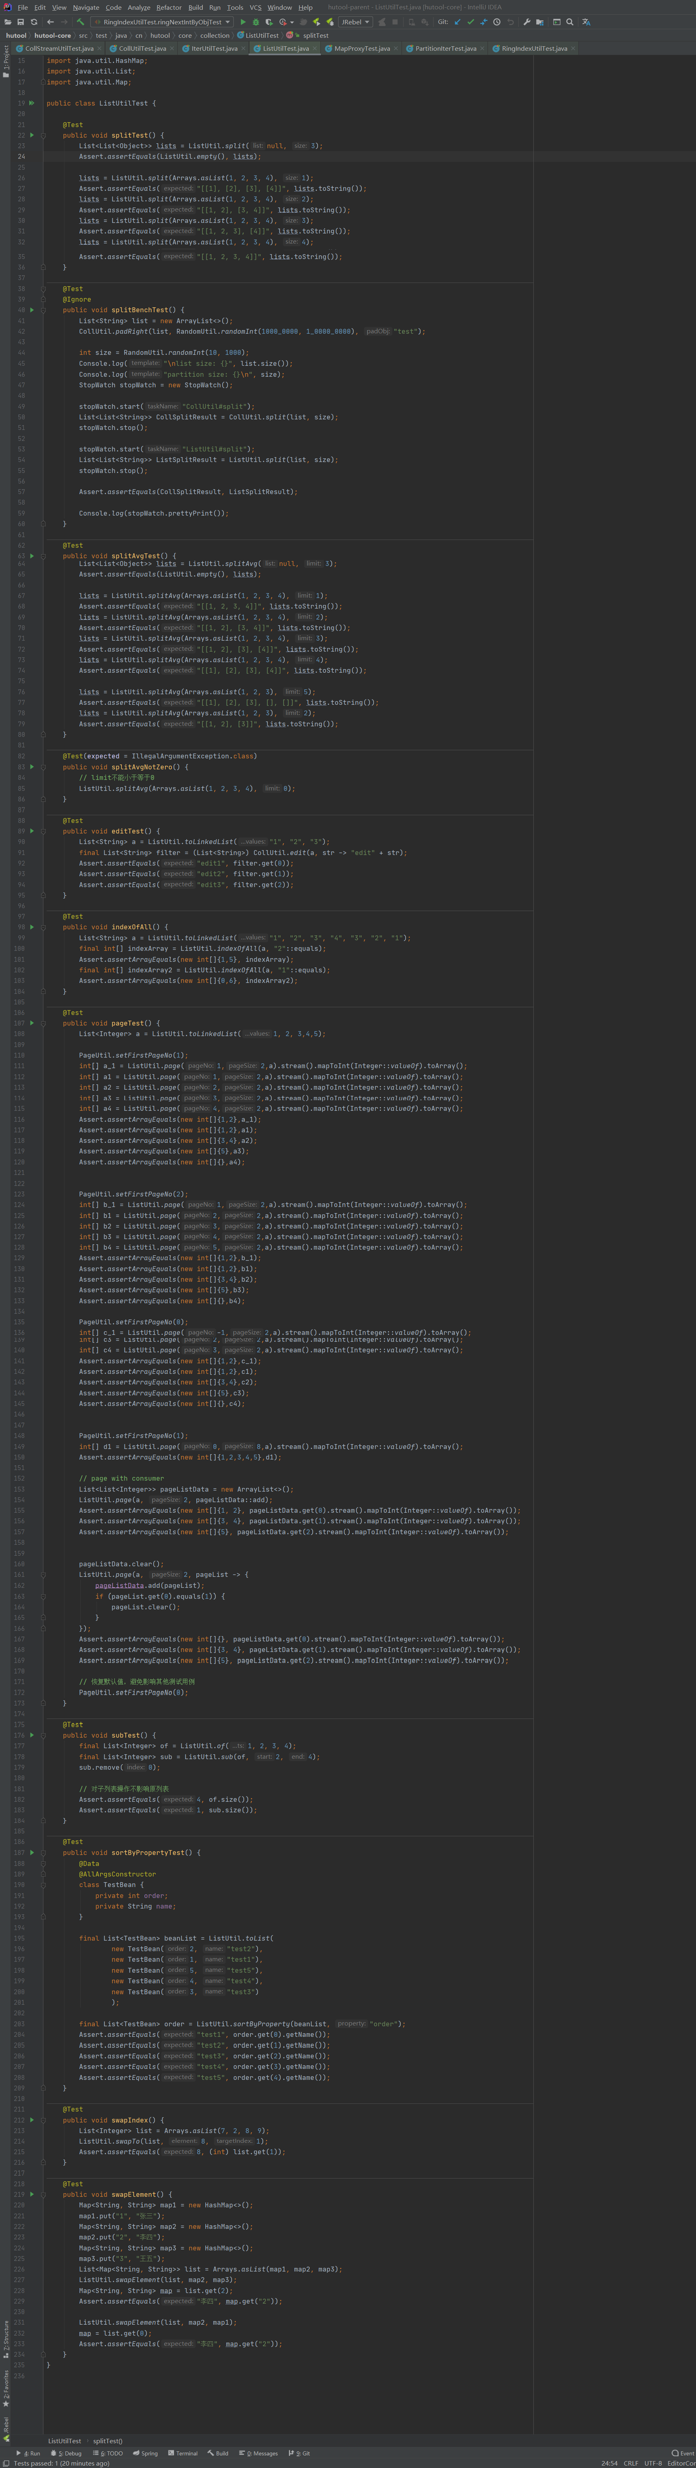This screenshot has height=2468, width=696.
Task: Open the run configuration dropdown
Action: (x=163, y=21)
